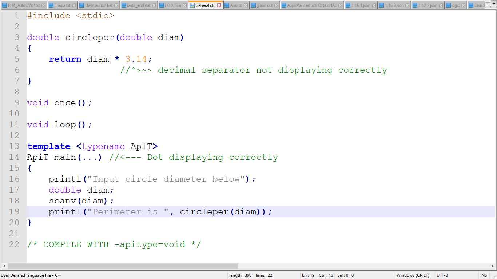Click the disk icon on the logic tab

click(x=448, y=5)
